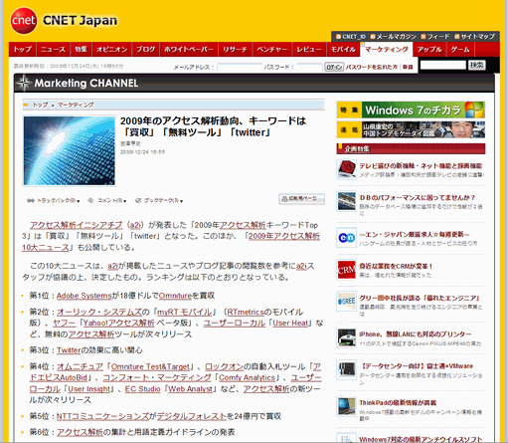Viewport: 508px width, 443px height.
Task: Select the オピニオン navigation tab
Action: pos(111,50)
